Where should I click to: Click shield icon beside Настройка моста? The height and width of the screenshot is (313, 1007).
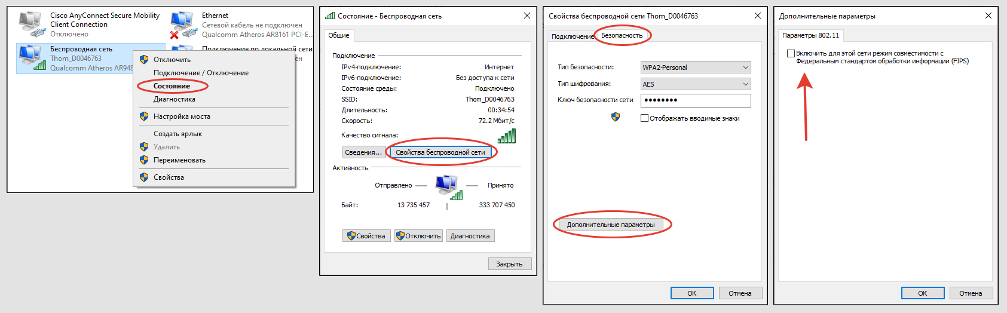tap(144, 116)
